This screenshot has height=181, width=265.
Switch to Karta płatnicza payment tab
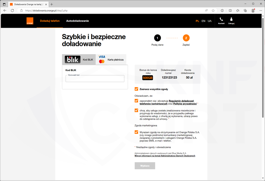pos(111,60)
